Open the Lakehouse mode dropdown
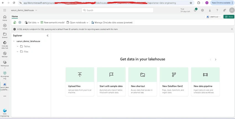This screenshot has height=119, width=235. point(213,17)
